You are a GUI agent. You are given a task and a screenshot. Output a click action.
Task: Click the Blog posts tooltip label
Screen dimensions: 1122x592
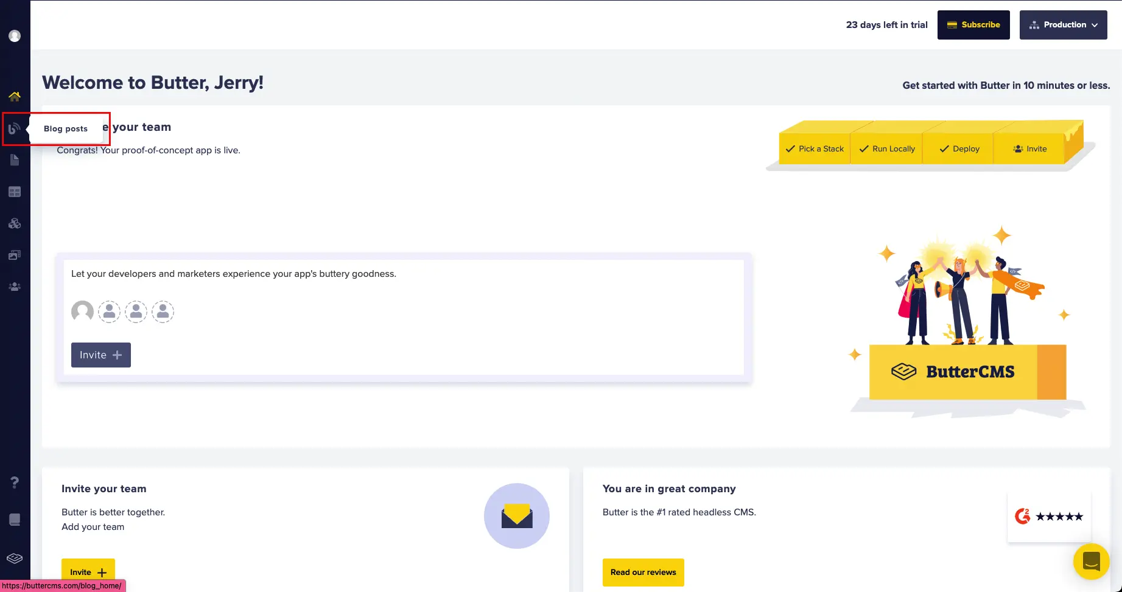click(x=66, y=128)
